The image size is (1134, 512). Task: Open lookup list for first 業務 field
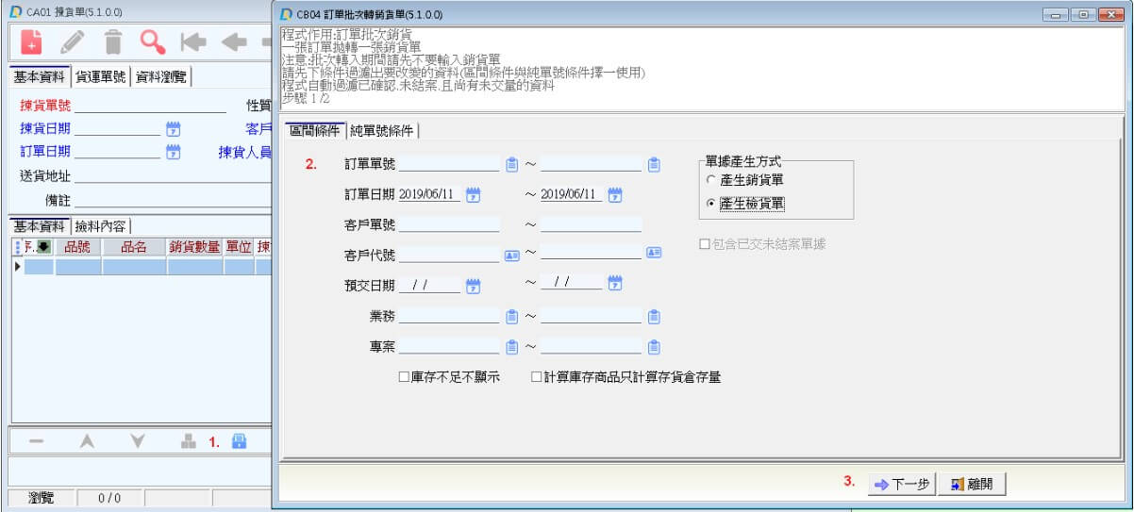512,317
